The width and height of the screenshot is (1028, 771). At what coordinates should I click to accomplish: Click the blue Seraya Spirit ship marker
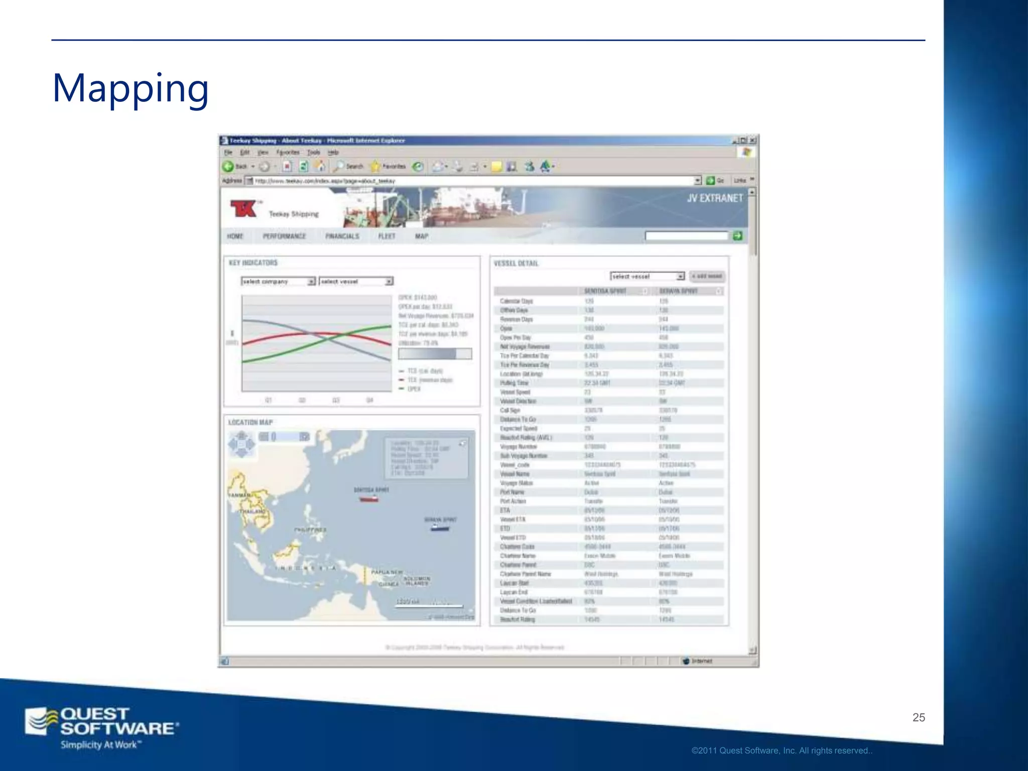[440, 528]
